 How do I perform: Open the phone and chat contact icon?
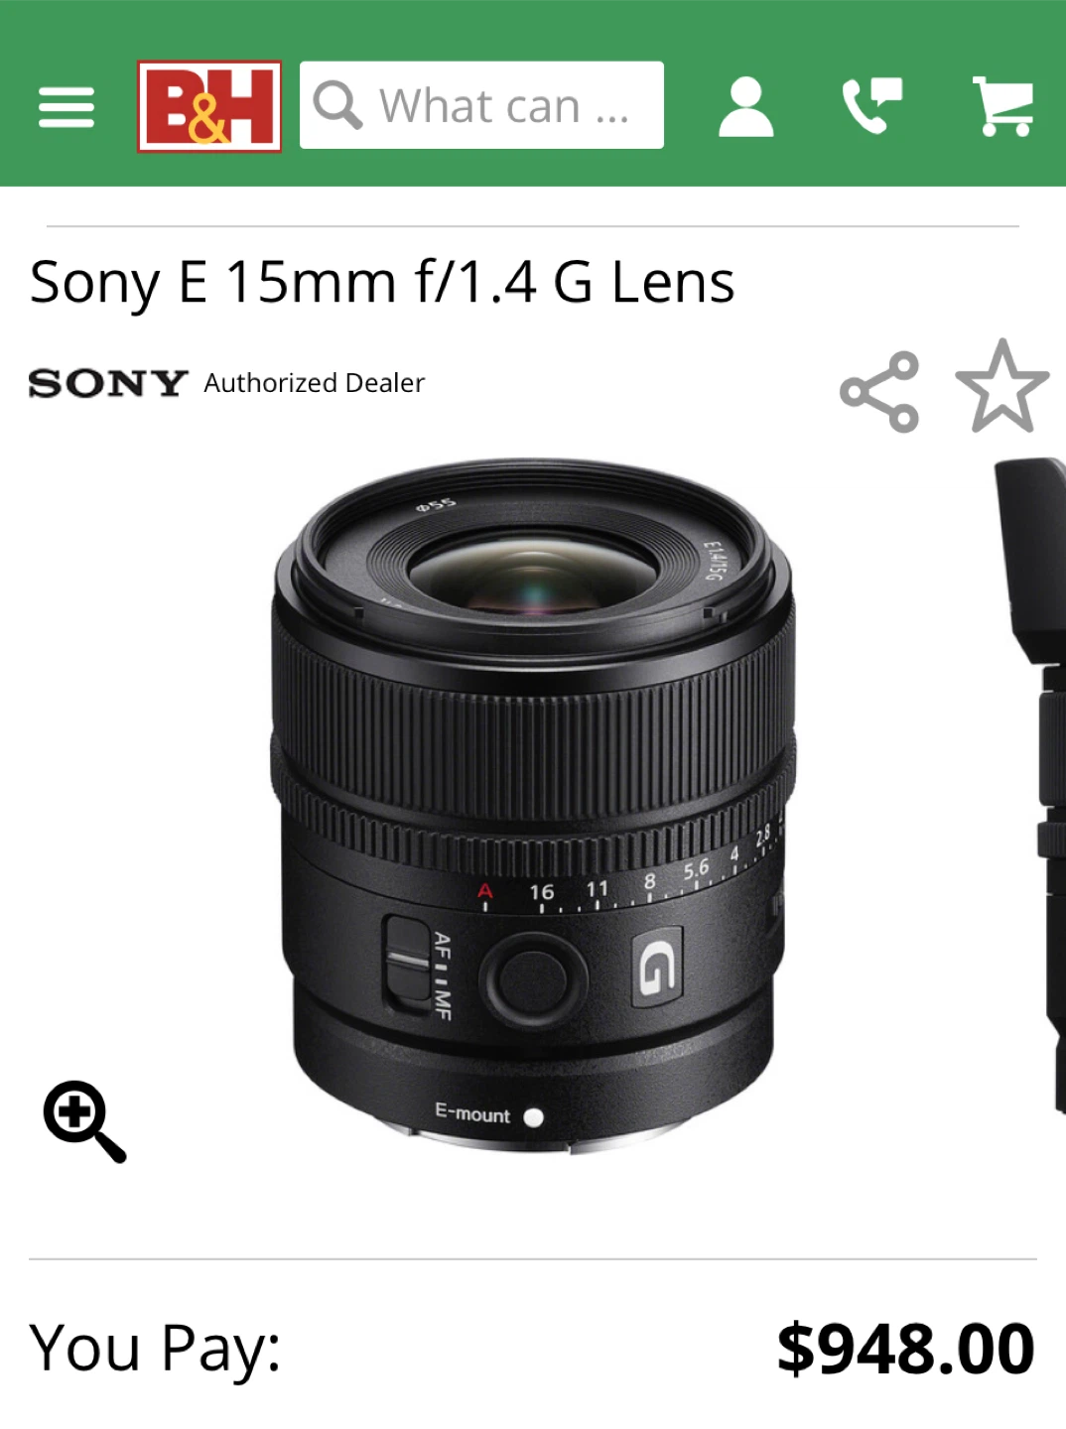pos(872,106)
